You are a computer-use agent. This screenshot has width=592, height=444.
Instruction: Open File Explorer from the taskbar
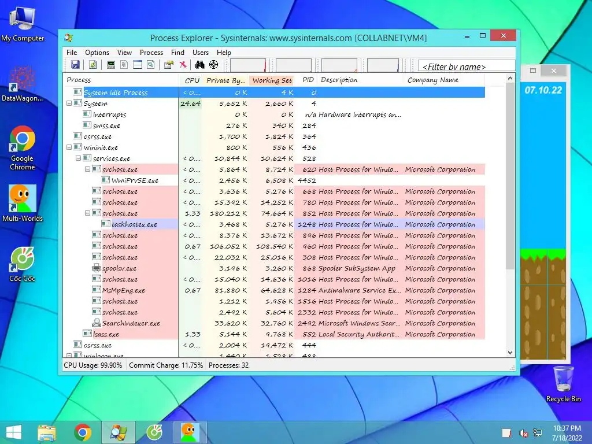47,432
